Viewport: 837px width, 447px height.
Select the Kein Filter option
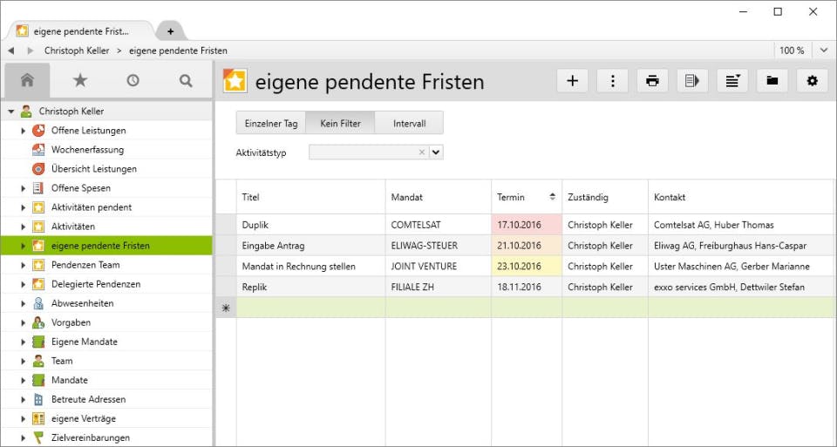[340, 123]
